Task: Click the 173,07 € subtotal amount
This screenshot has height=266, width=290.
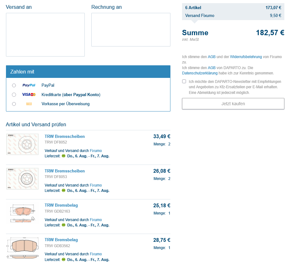Action: click(273, 8)
